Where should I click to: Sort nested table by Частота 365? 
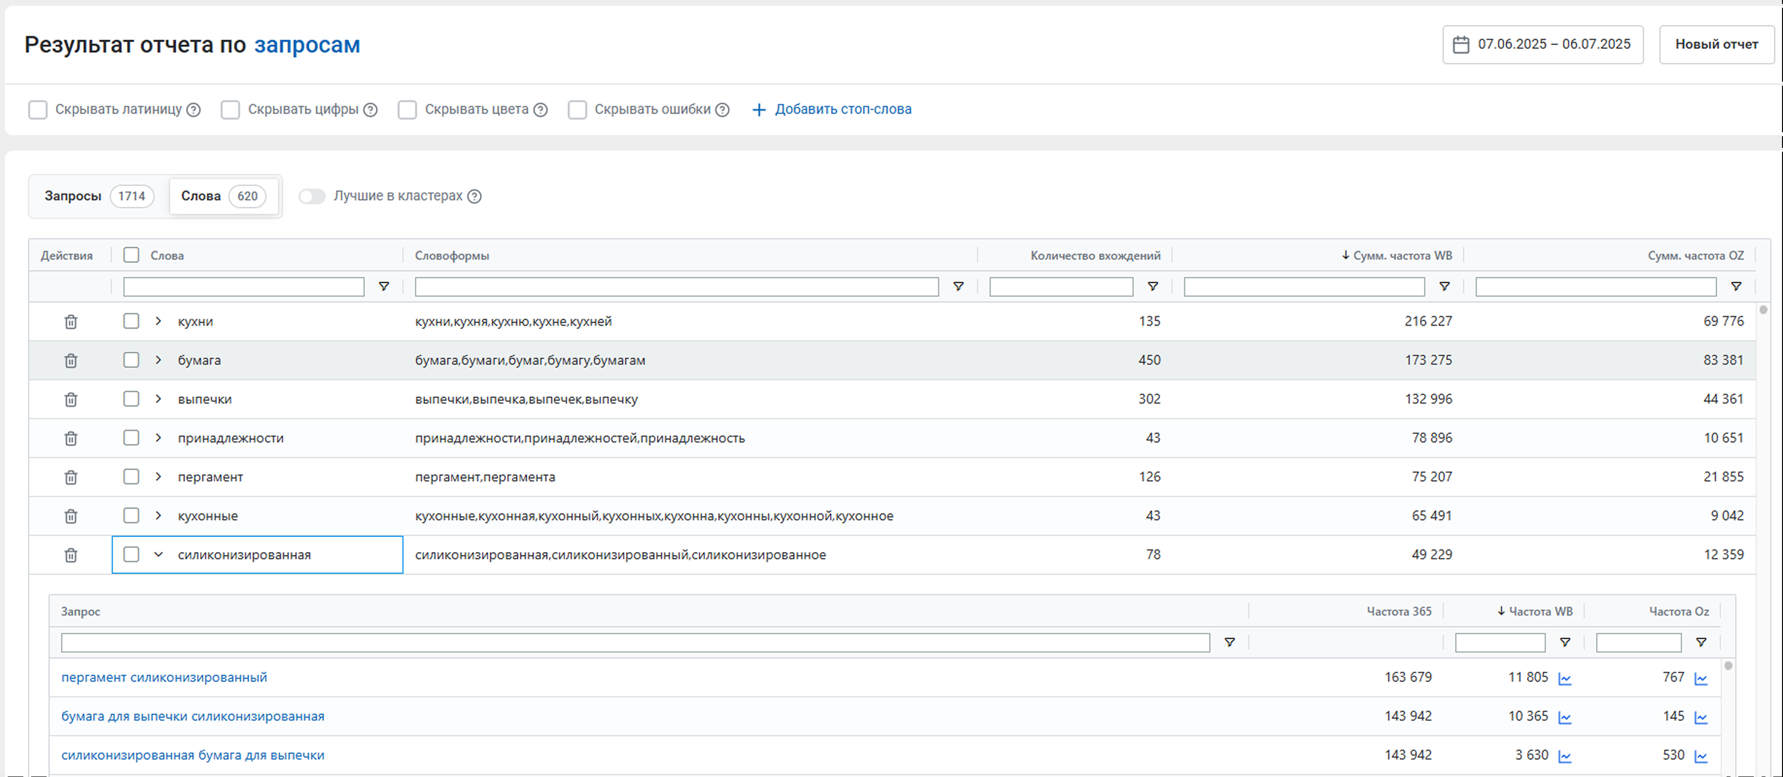(x=1399, y=612)
